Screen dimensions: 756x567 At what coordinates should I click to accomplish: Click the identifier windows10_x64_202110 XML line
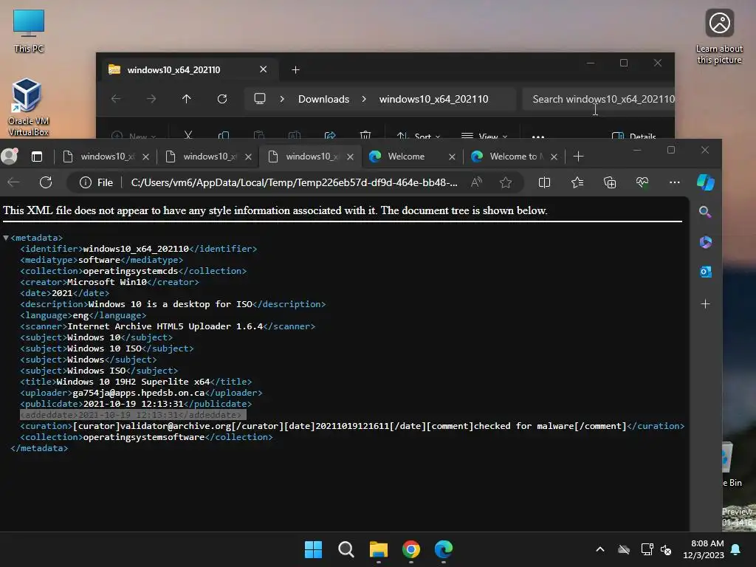point(138,249)
